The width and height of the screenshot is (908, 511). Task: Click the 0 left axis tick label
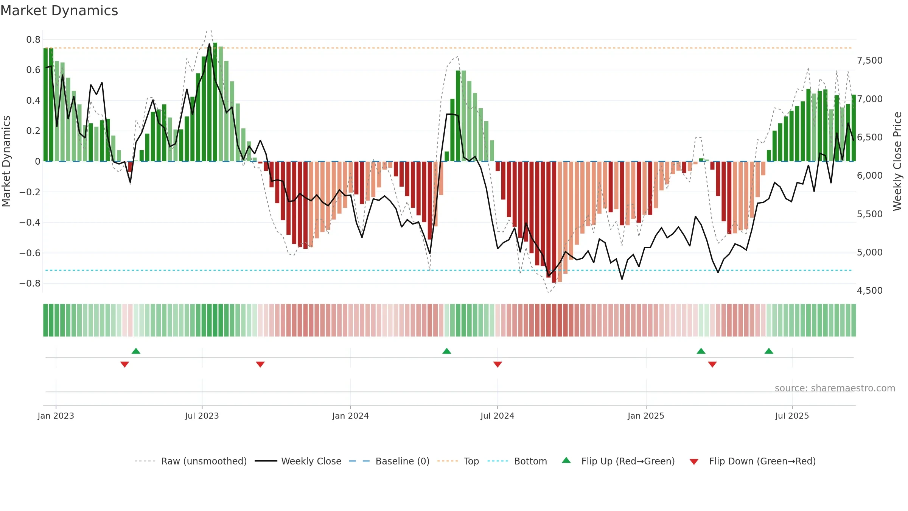tap(37, 162)
